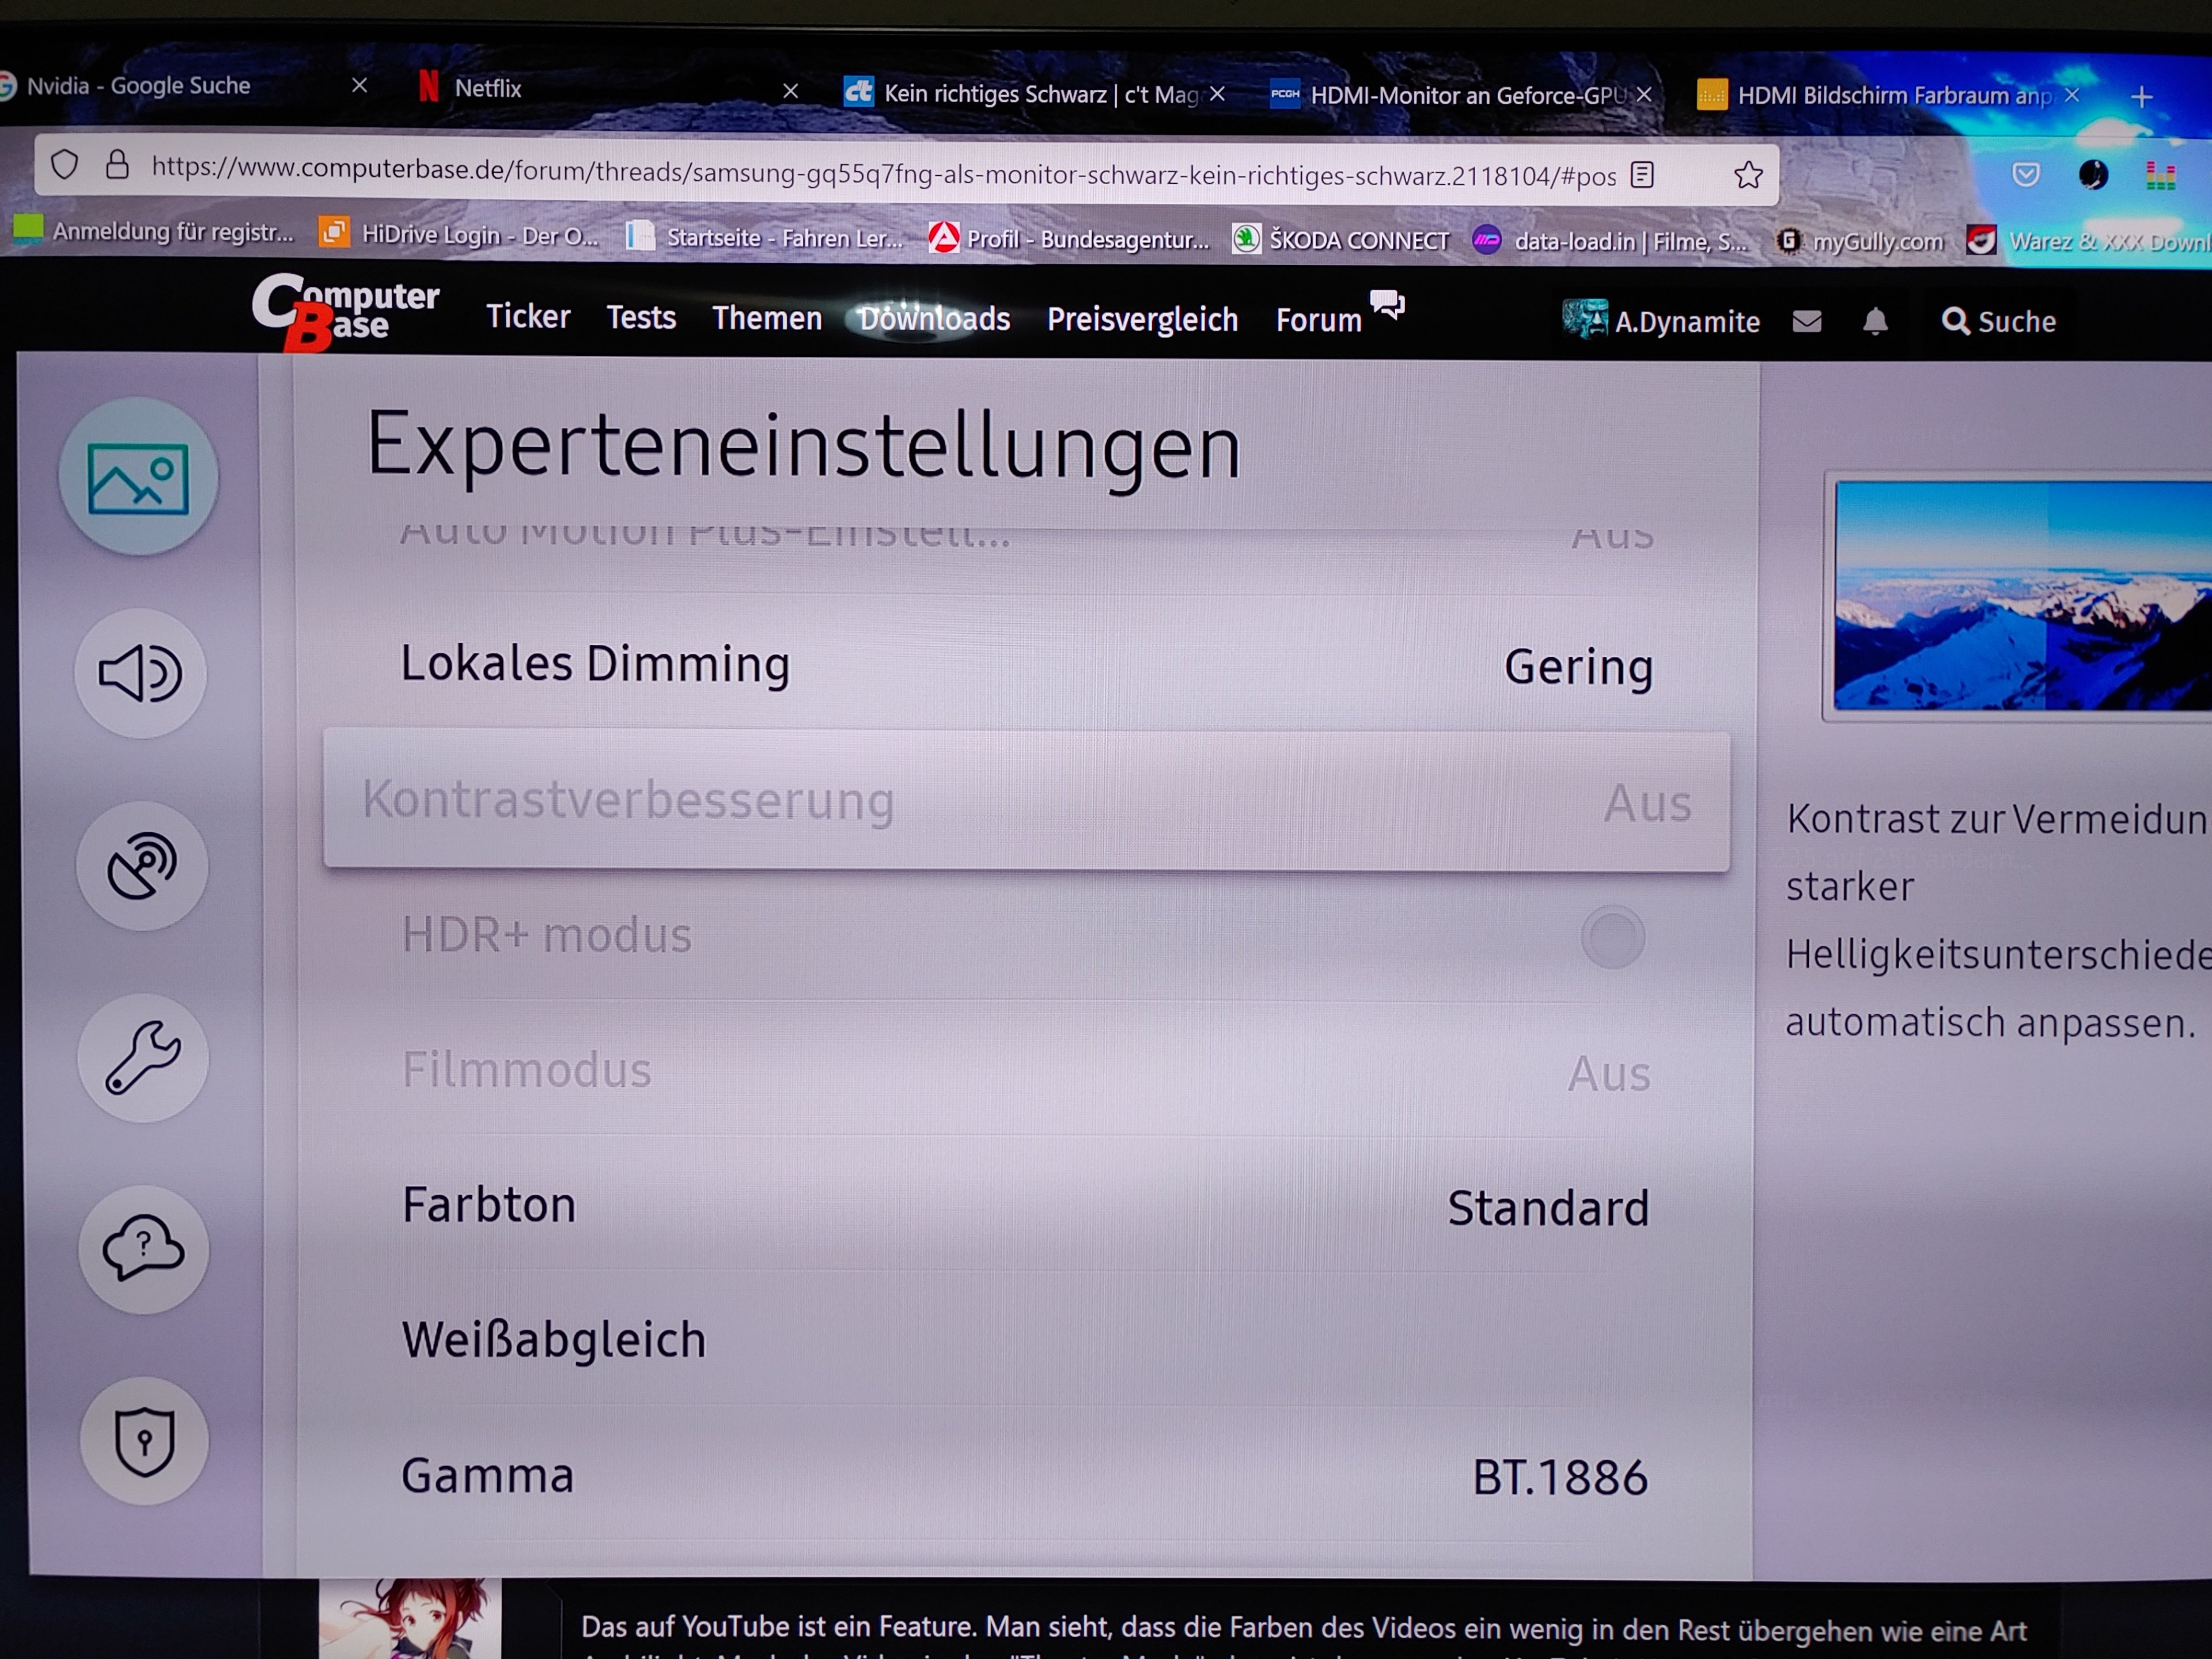Open the notifications bell icon
Image resolution: width=2212 pixels, height=1659 pixels.
click(x=1875, y=322)
